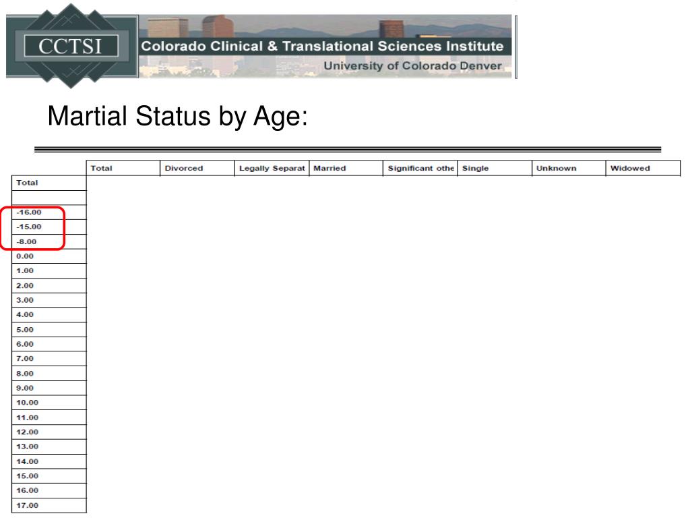Click the 12.00 age row
The height and width of the screenshot is (518, 690).
49,432
